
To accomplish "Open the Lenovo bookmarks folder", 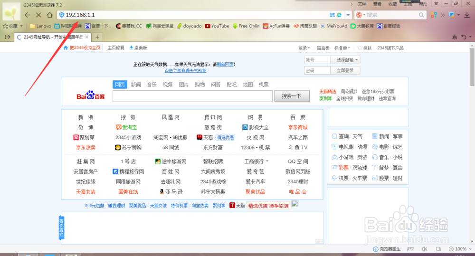I will pyautogui.click(x=40, y=26).
